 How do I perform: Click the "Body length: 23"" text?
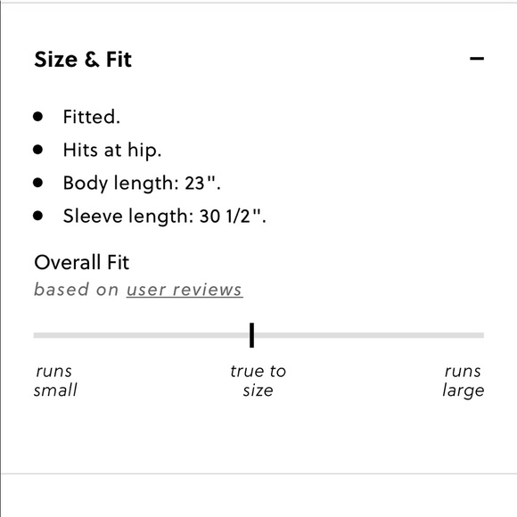142,184
